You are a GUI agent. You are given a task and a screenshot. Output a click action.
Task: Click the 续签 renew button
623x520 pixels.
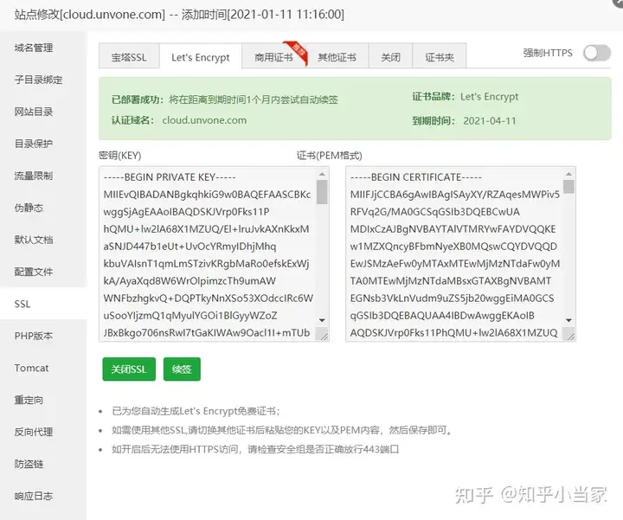(x=182, y=369)
